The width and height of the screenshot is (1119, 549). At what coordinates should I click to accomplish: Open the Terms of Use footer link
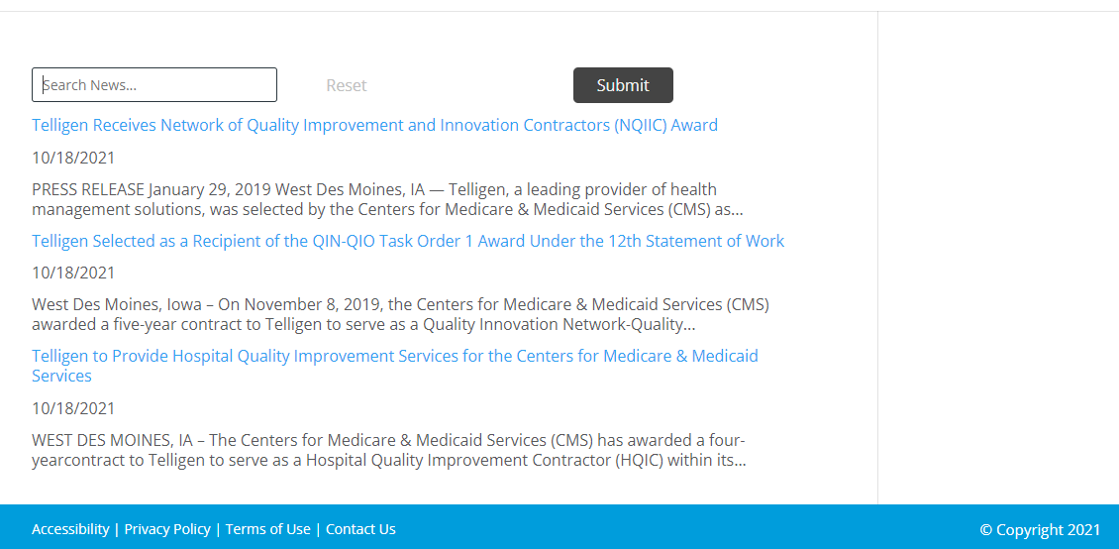point(268,529)
